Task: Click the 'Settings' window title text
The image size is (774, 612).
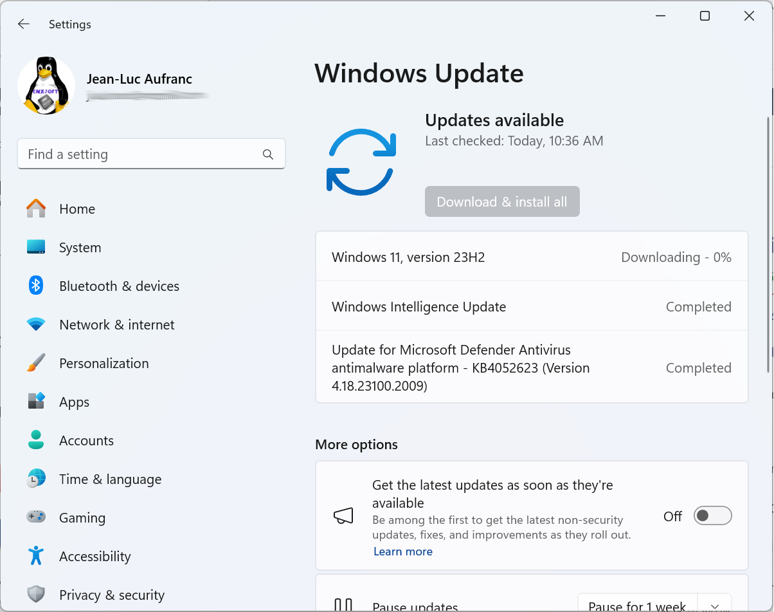Action: click(x=70, y=24)
